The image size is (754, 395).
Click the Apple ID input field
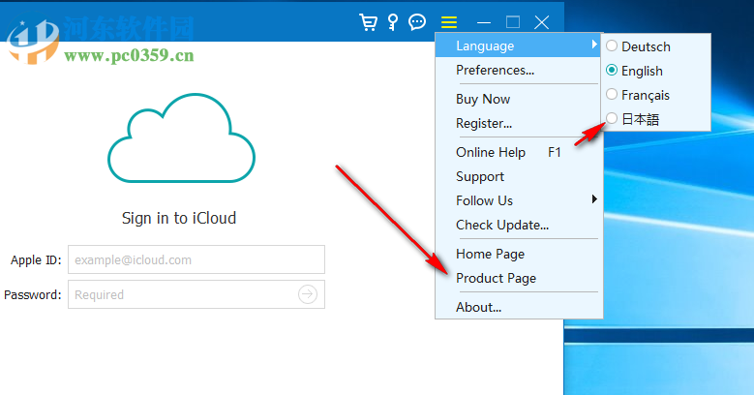coord(196,259)
